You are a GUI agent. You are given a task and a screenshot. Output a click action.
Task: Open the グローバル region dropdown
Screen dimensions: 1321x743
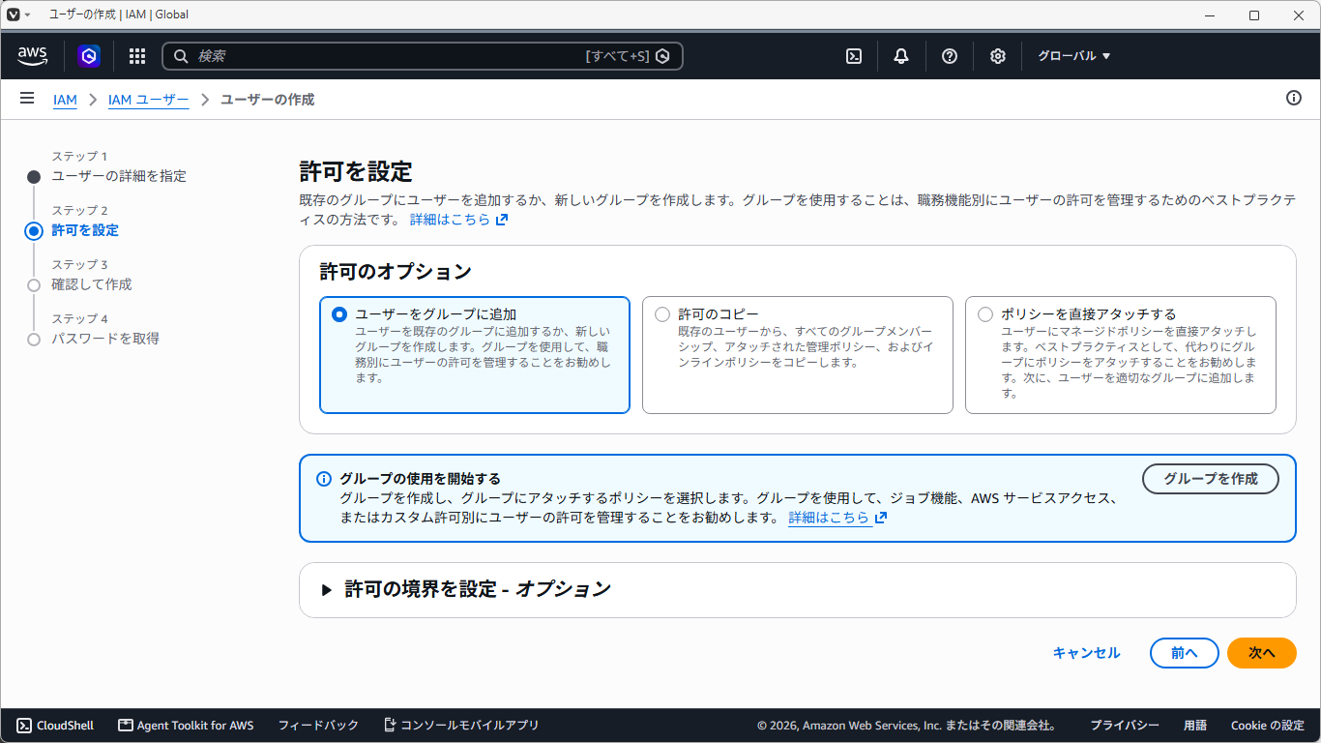1074,56
